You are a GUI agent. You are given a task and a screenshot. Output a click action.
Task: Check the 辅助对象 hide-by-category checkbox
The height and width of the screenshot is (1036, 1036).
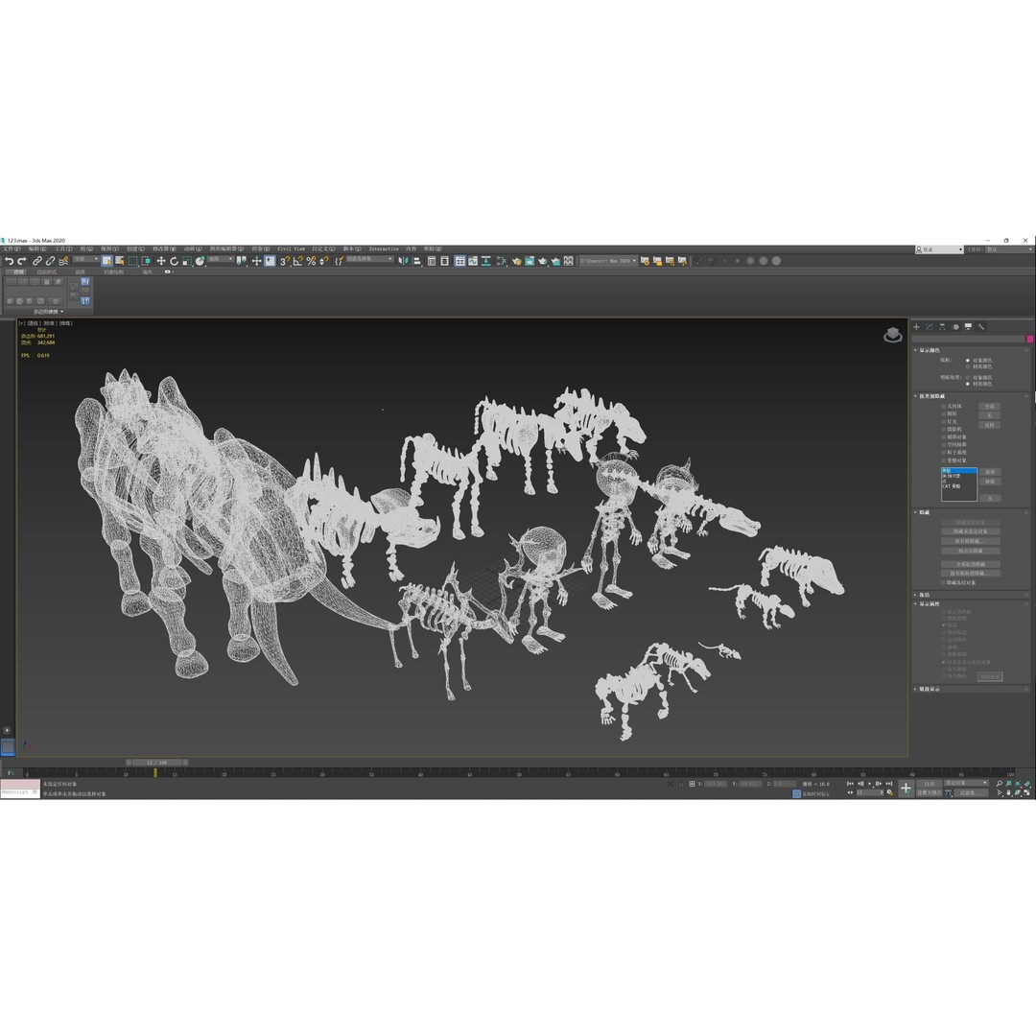coord(944,436)
